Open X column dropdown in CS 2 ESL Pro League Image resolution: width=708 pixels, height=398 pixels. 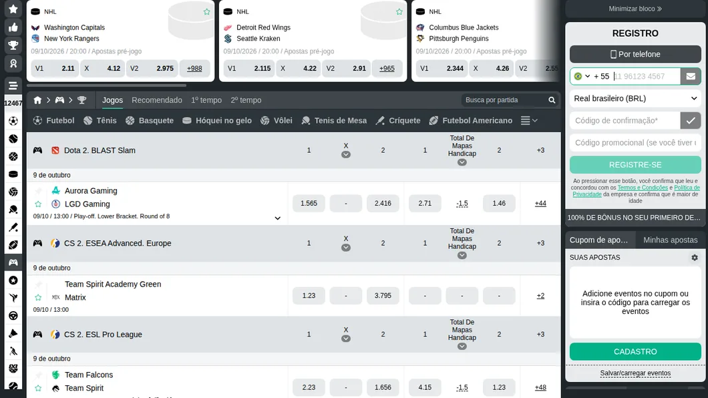(346, 339)
